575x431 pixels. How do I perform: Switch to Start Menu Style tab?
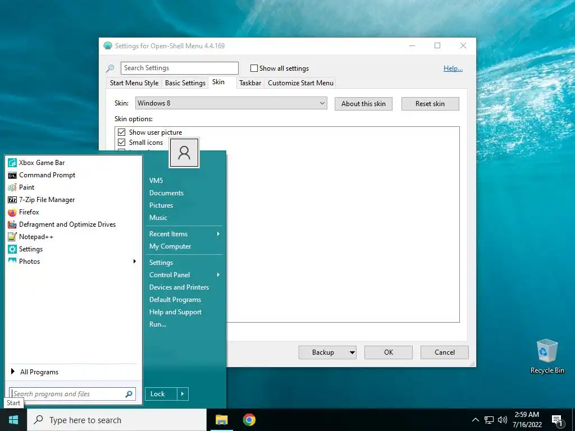(x=134, y=83)
